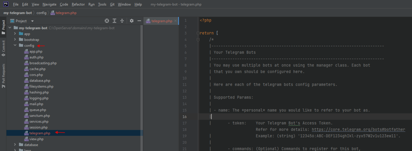
Task: Select the config folder
Action: pos(29,46)
